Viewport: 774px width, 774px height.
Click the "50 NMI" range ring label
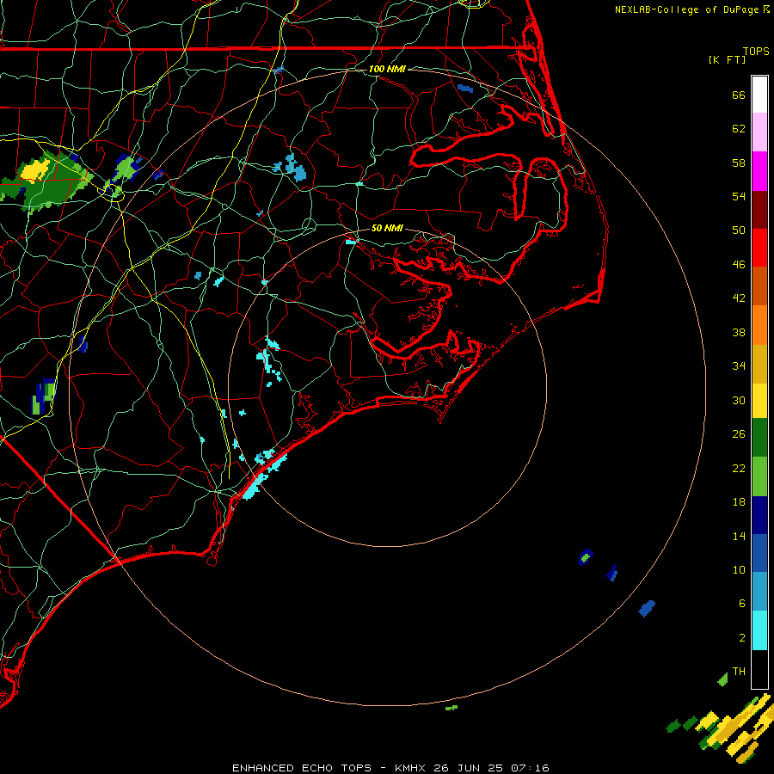tap(387, 228)
